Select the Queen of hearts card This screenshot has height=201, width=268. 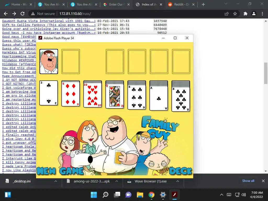point(115,96)
